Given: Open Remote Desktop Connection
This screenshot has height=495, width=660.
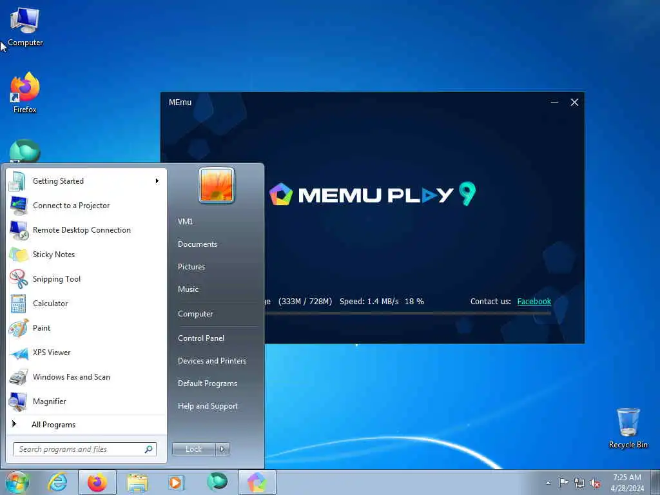Looking at the screenshot, I should (x=86, y=230).
